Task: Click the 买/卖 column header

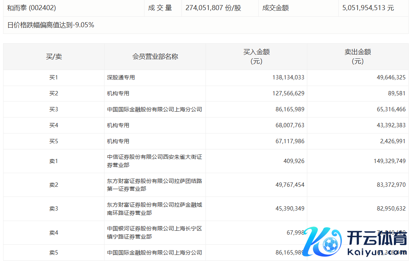Action: [54, 56]
